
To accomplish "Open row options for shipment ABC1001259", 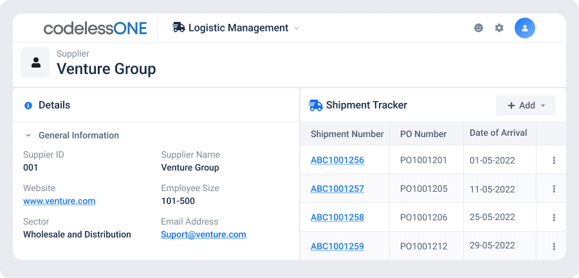I will coord(554,246).
